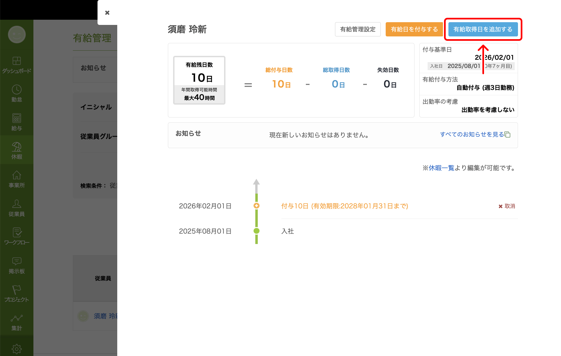This screenshot has height=356, width=561.
Task: Close the employee detail modal
Action: tap(107, 13)
